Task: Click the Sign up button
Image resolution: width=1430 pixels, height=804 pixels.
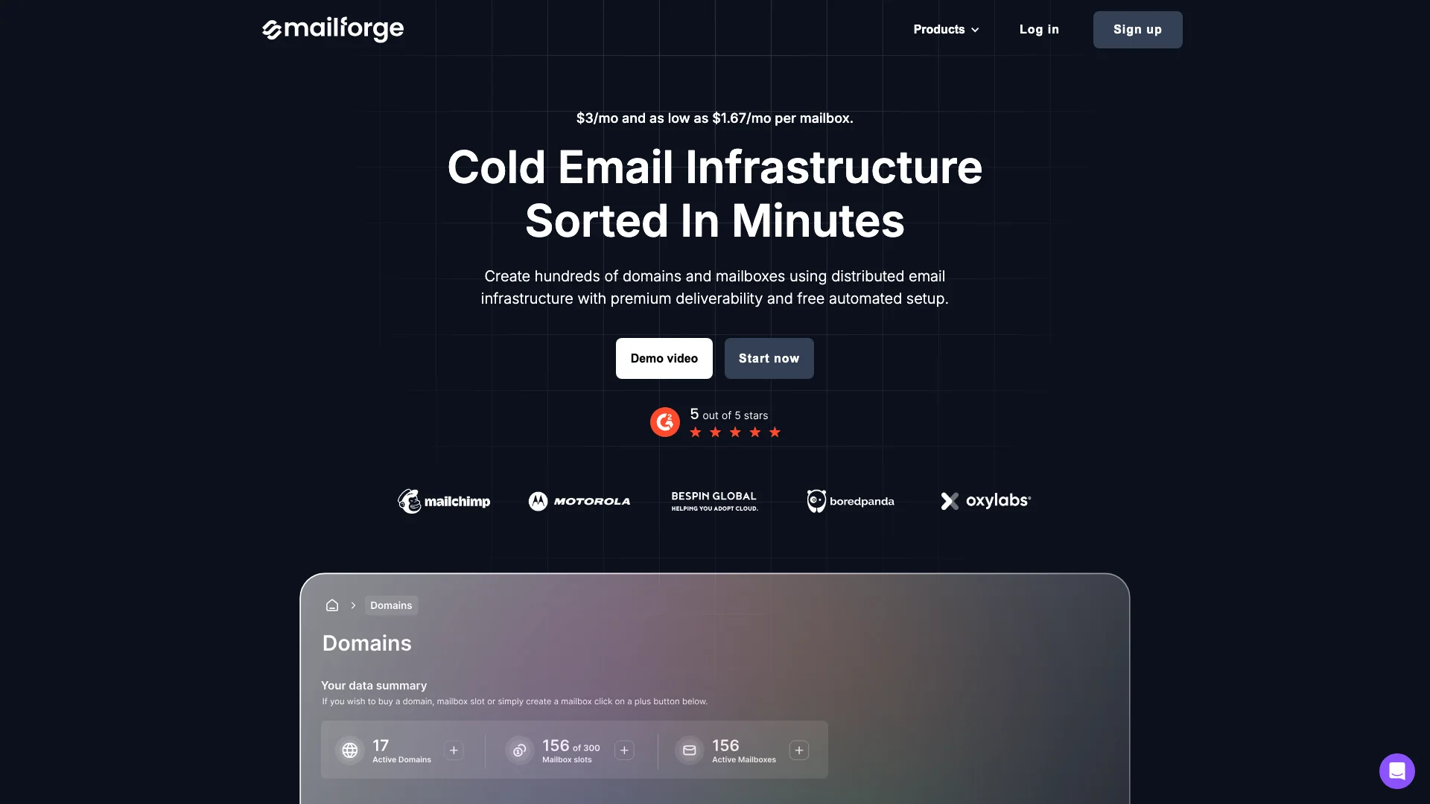Action: (x=1137, y=30)
